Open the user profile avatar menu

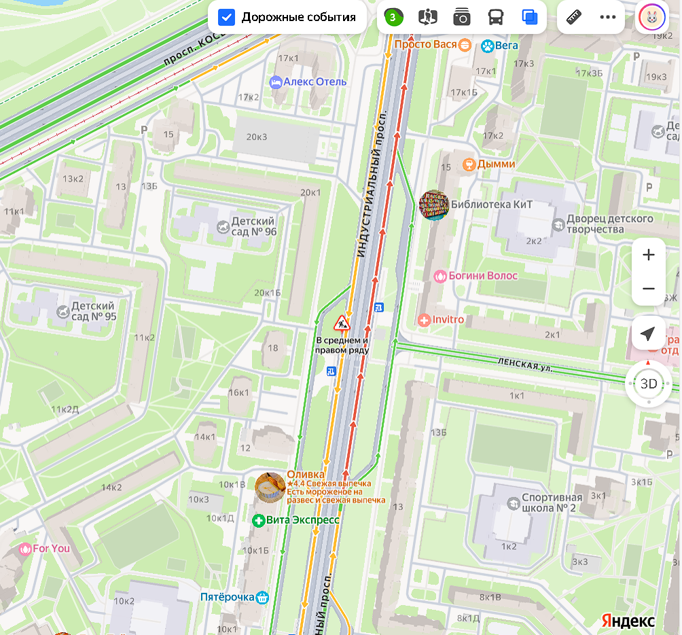(652, 18)
